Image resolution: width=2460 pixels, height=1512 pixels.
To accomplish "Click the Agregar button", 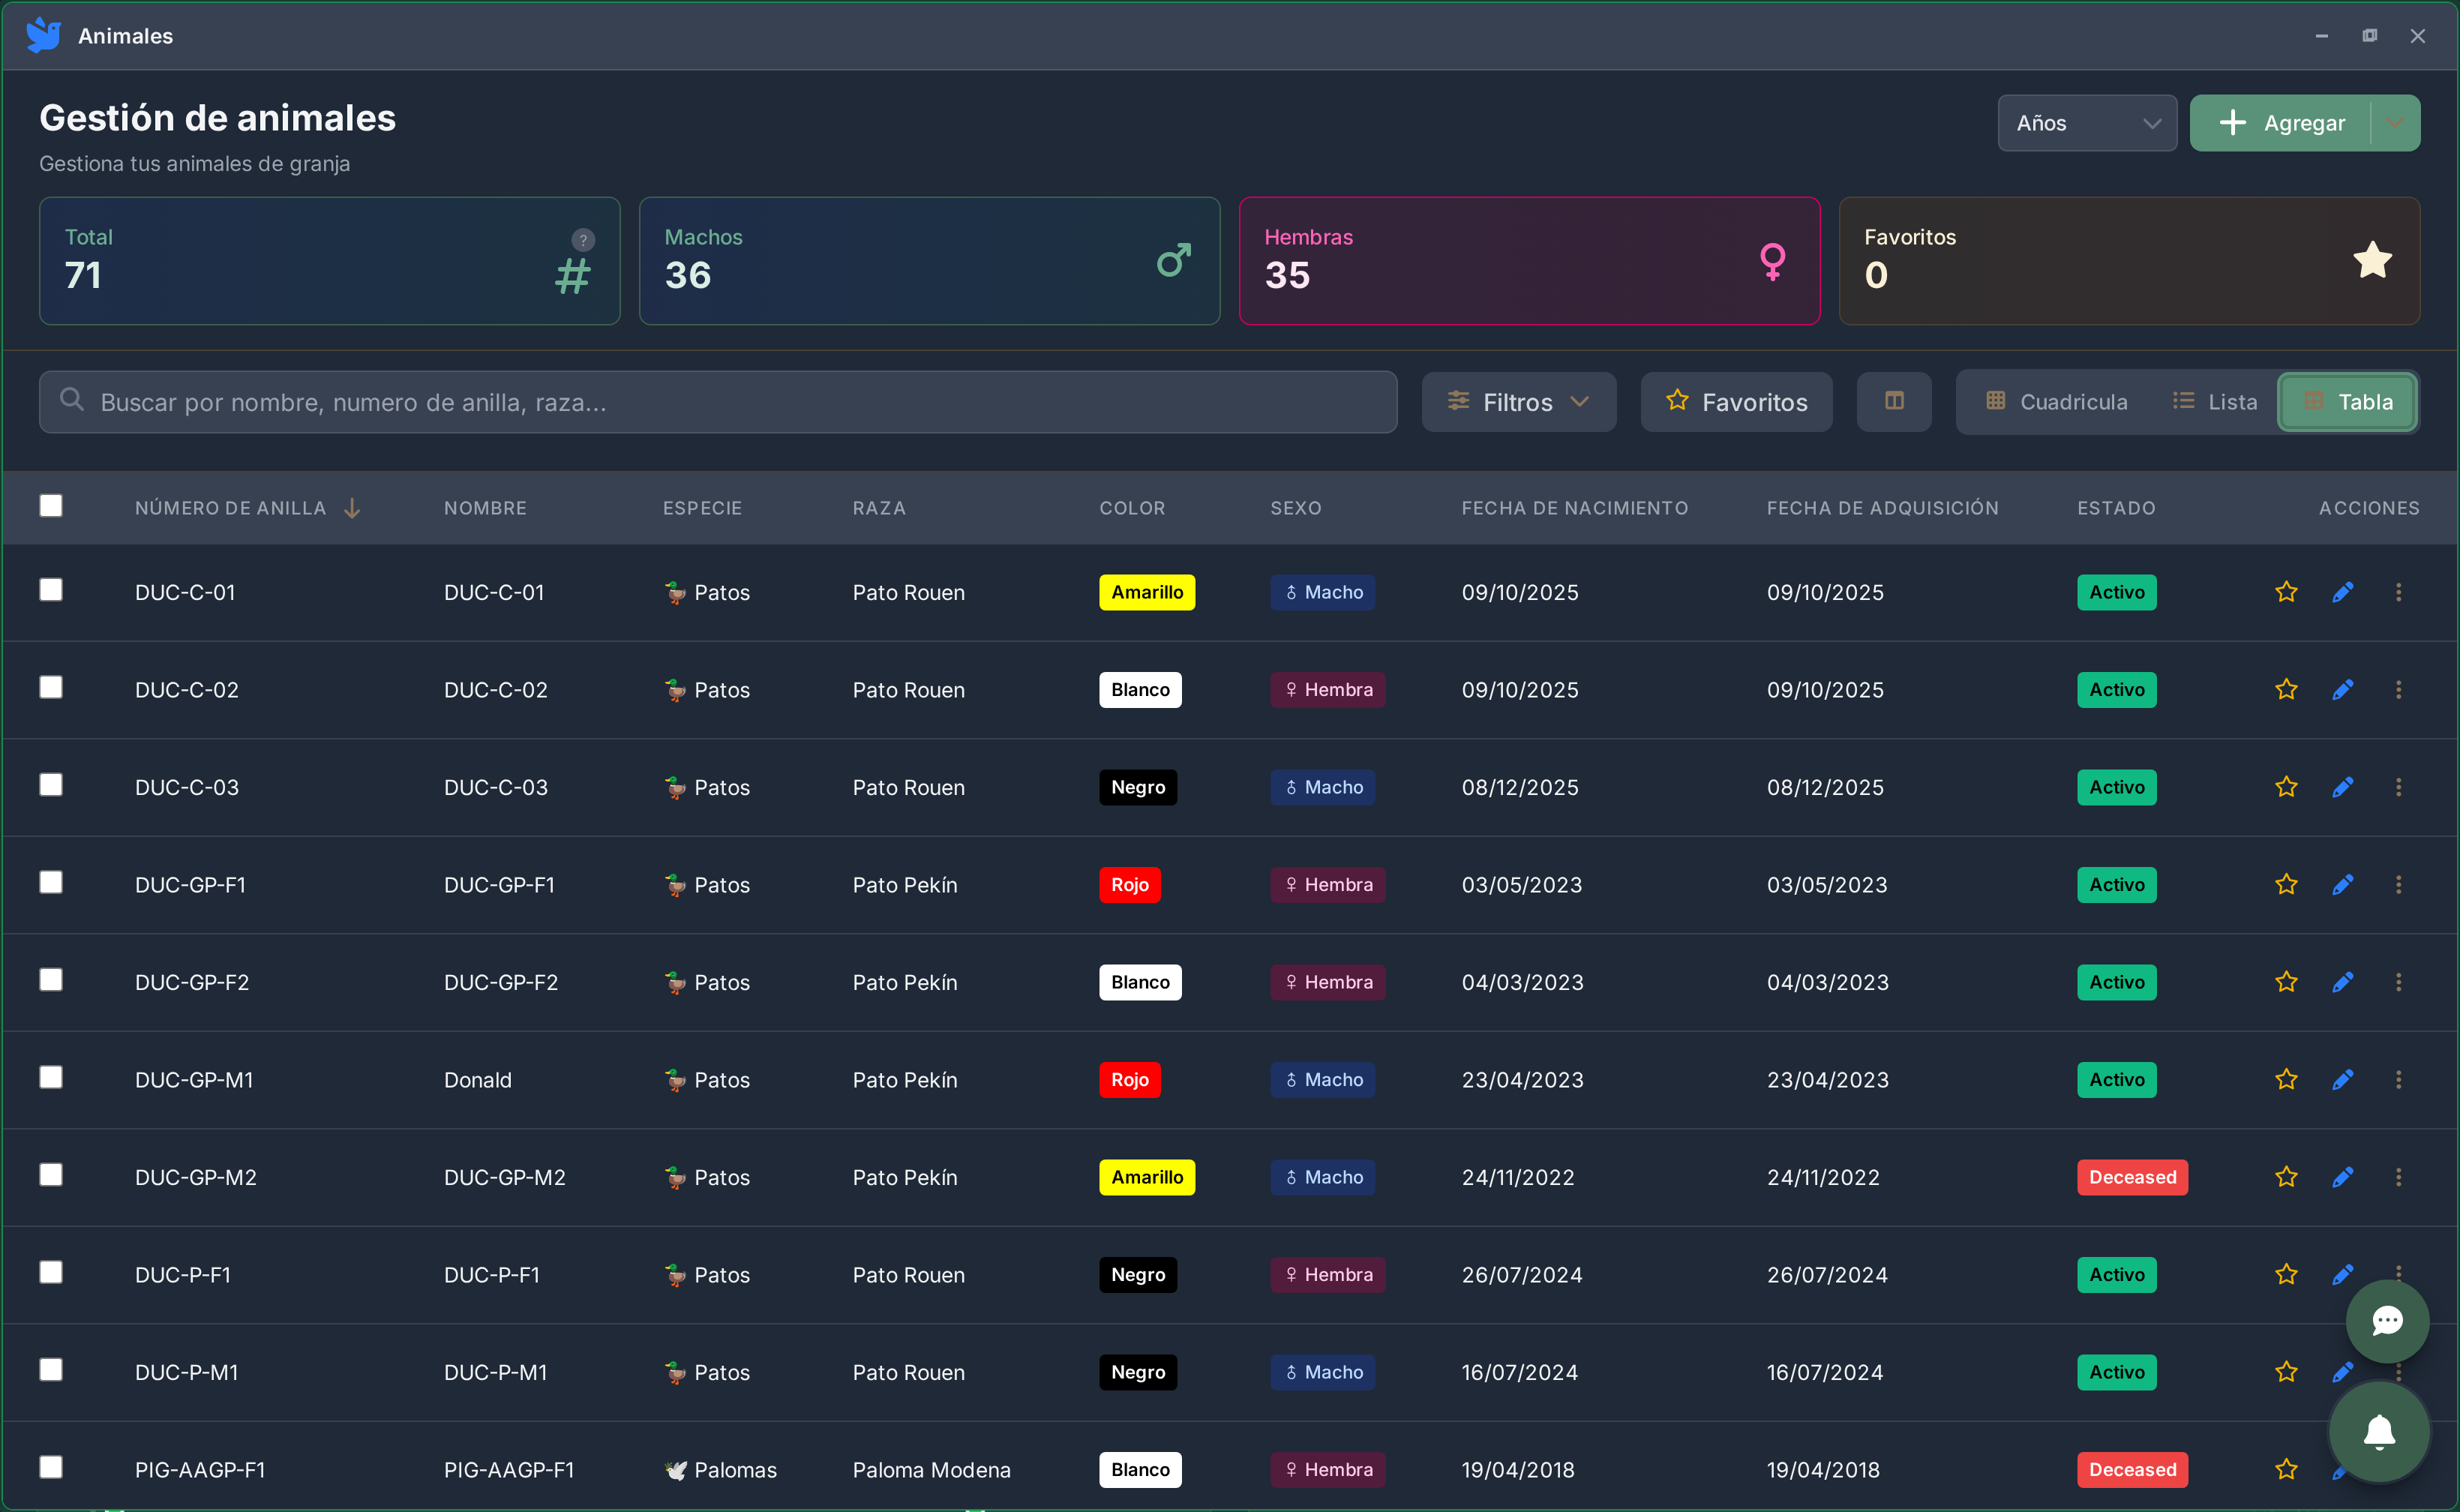I will tap(2281, 123).
